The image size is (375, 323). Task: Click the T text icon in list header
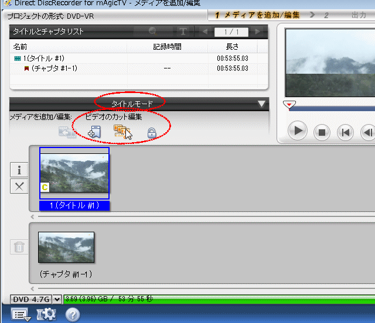tap(183, 32)
